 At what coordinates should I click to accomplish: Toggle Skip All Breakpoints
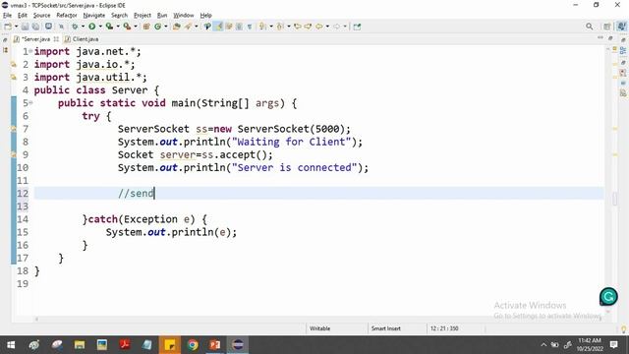pyautogui.click(x=61, y=27)
